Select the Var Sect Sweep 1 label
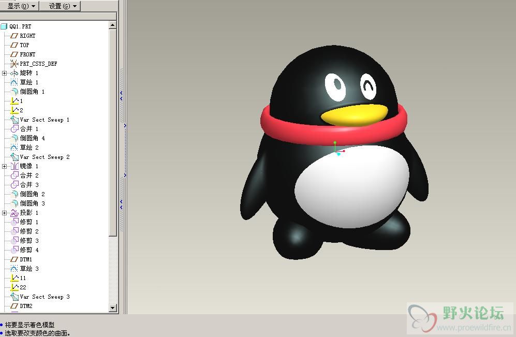This screenshot has height=337, width=516. (x=45, y=120)
